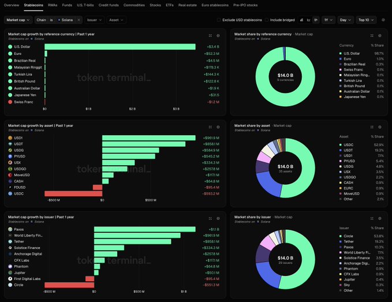
Task: Click the green USD1 growth bar
Action: pos(149,138)
